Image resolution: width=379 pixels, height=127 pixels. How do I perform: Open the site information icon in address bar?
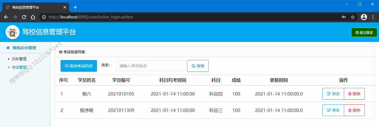coord(44,17)
